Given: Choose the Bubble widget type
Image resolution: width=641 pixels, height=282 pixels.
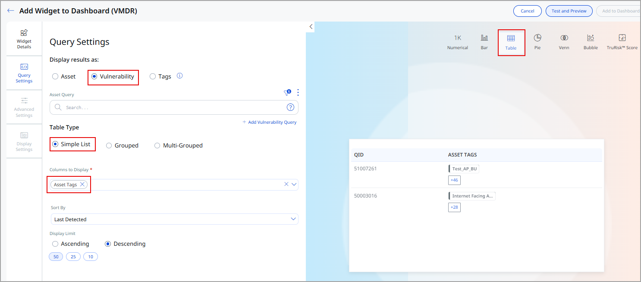Looking at the screenshot, I should (x=591, y=42).
